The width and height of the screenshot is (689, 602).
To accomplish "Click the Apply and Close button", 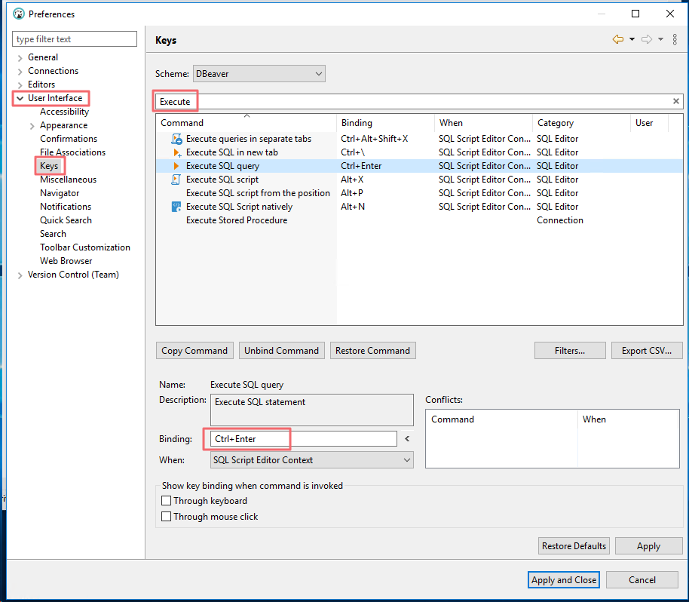I will [563, 579].
